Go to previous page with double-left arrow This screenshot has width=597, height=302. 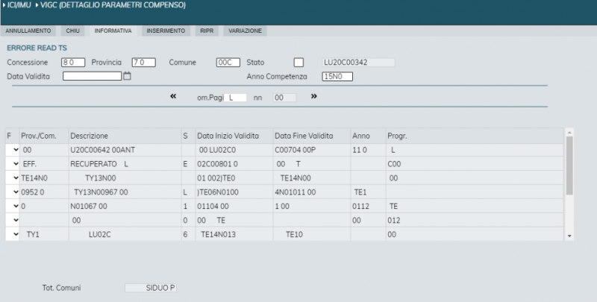point(173,96)
